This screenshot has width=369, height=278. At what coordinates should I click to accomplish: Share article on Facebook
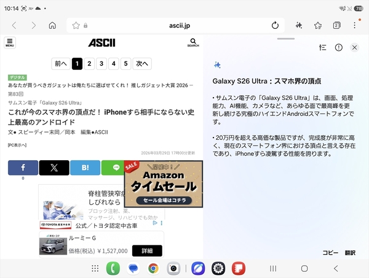(x=23, y=168)
